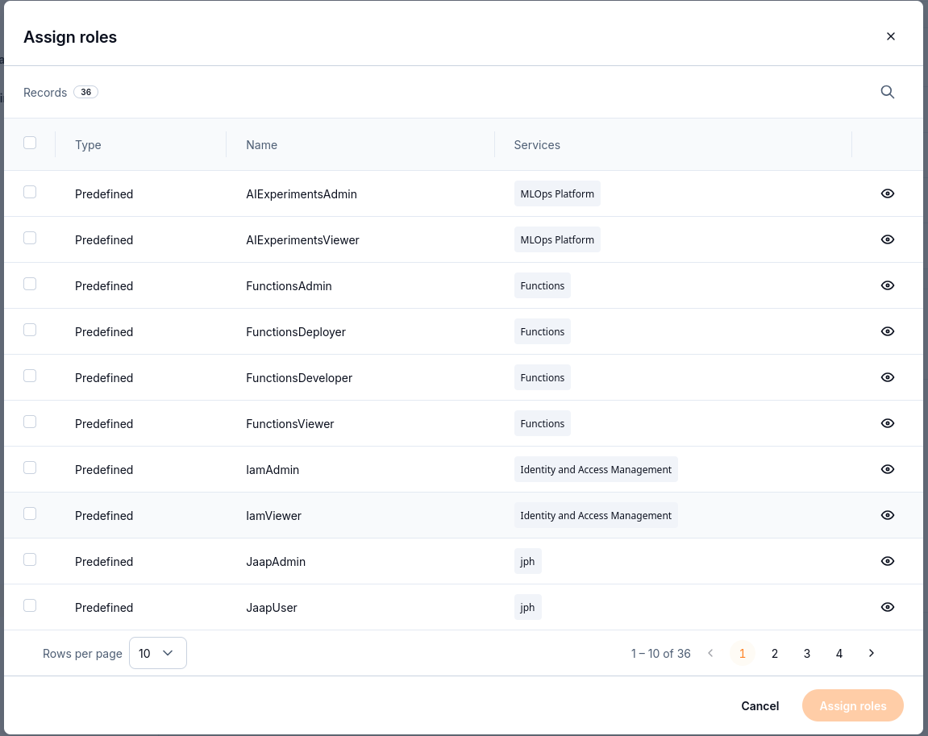Image resolution: width=928 pixels, height=736 pixels.
Task: Click the FunctionsViewer role name
Action: point(290,423)
